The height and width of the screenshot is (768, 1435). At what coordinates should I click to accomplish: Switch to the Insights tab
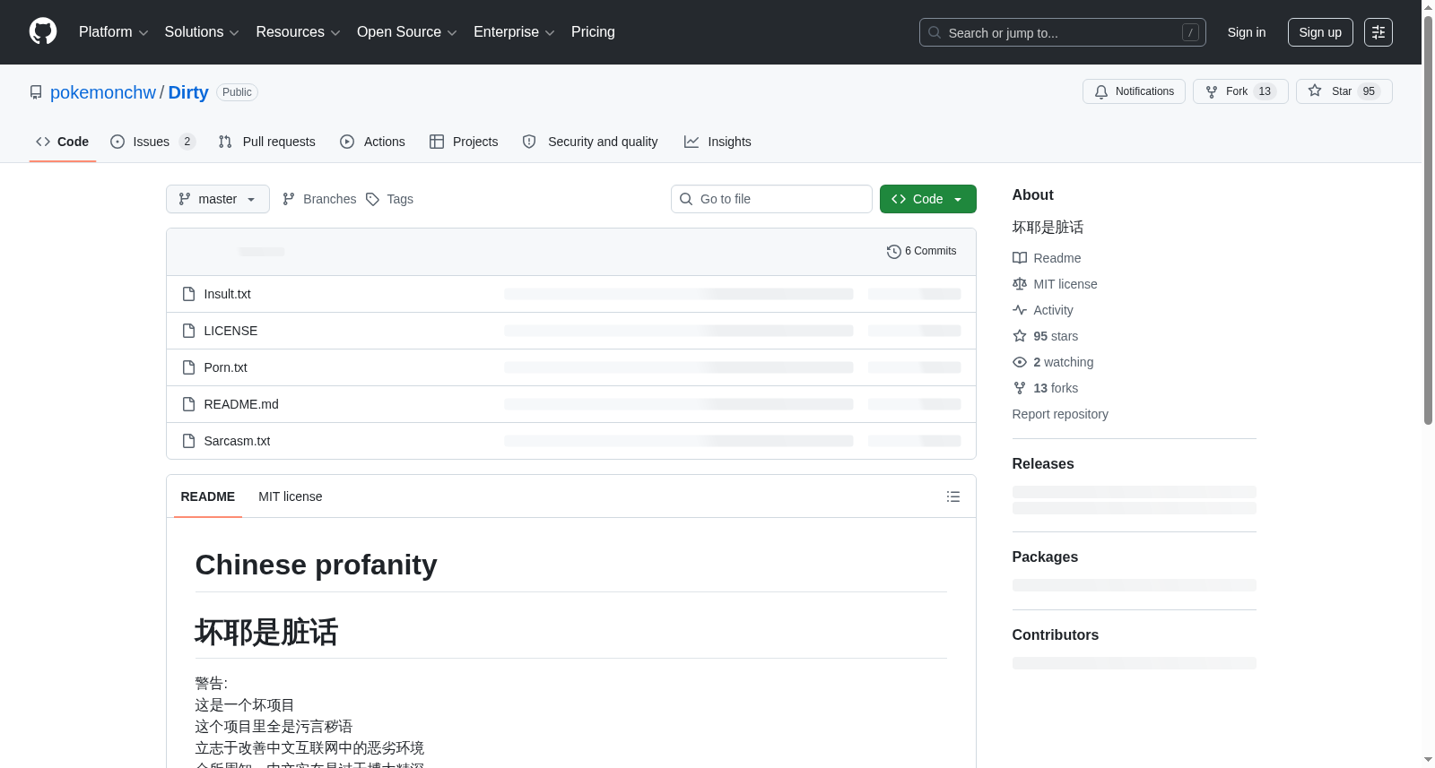coord(717,142)
